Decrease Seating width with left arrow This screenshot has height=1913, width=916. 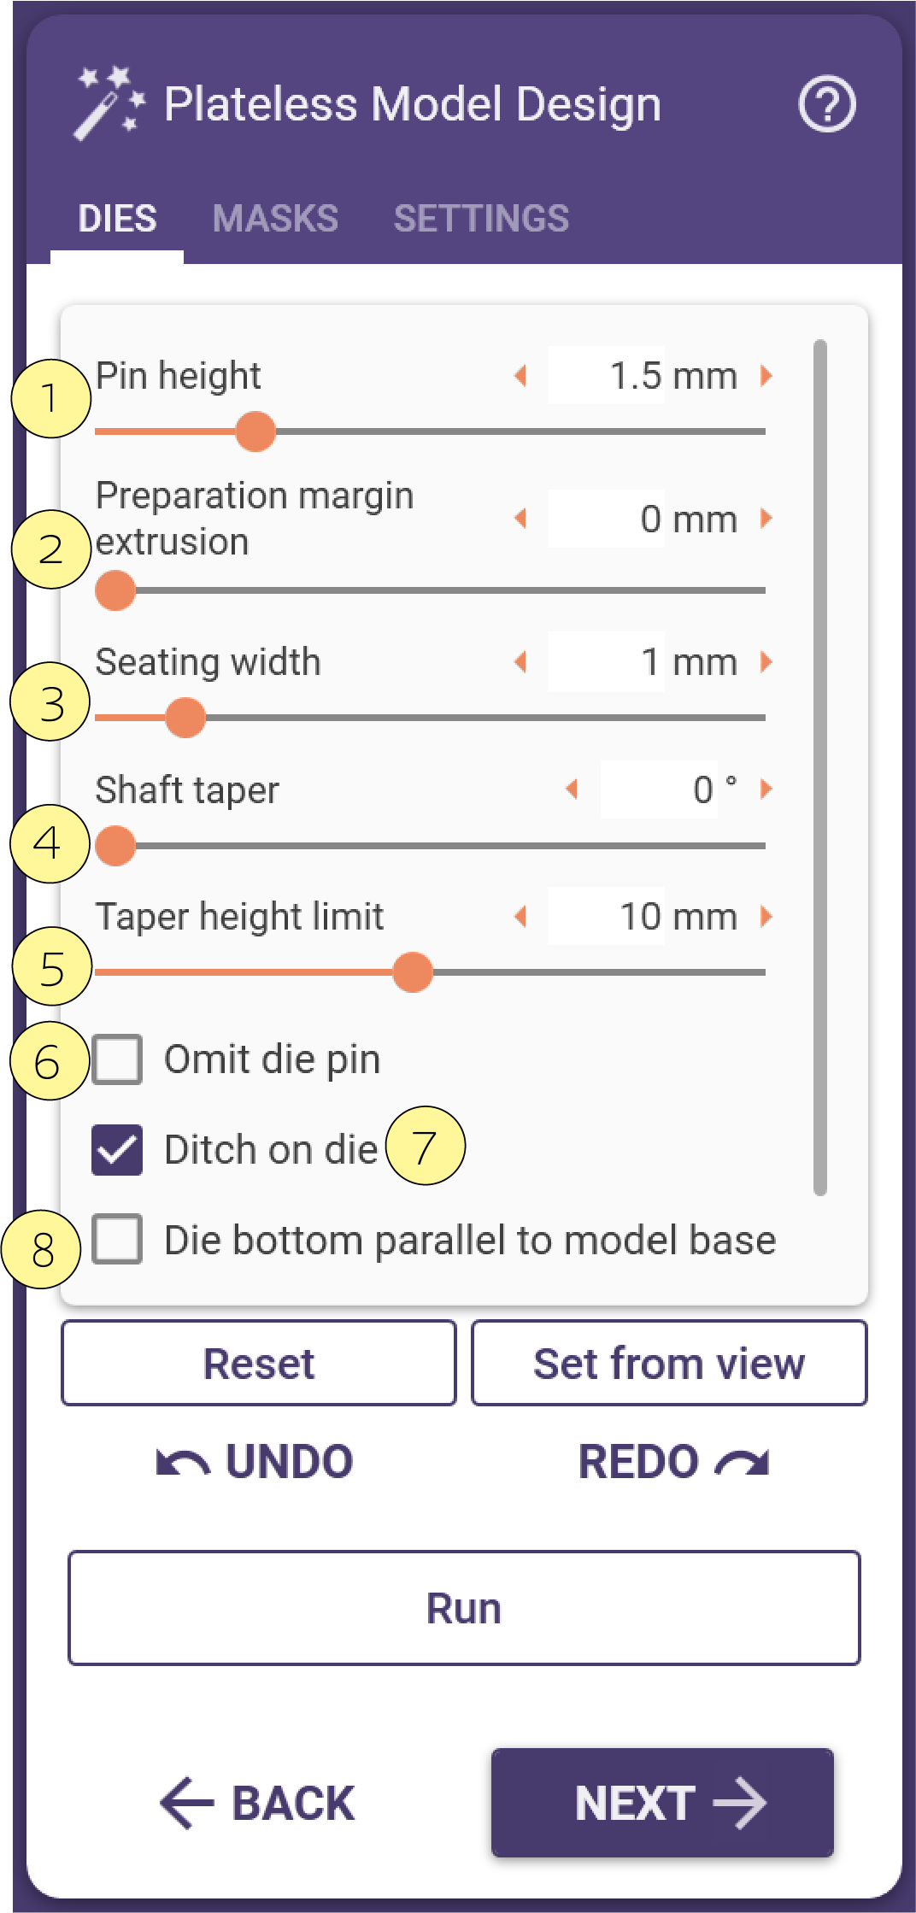pos(520,661)
